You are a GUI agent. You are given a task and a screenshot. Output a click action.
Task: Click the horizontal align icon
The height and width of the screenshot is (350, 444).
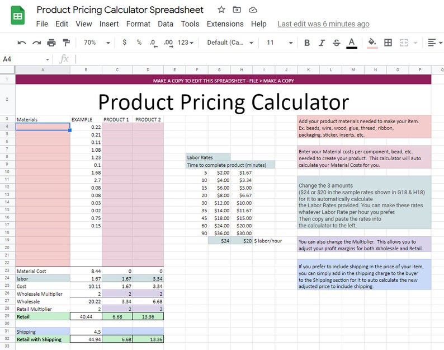(432, 43)
